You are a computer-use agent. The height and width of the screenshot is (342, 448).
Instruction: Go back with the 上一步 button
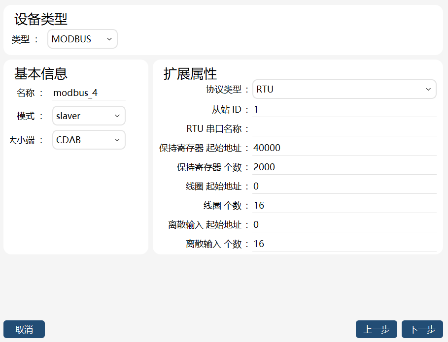tap(376, 329)
